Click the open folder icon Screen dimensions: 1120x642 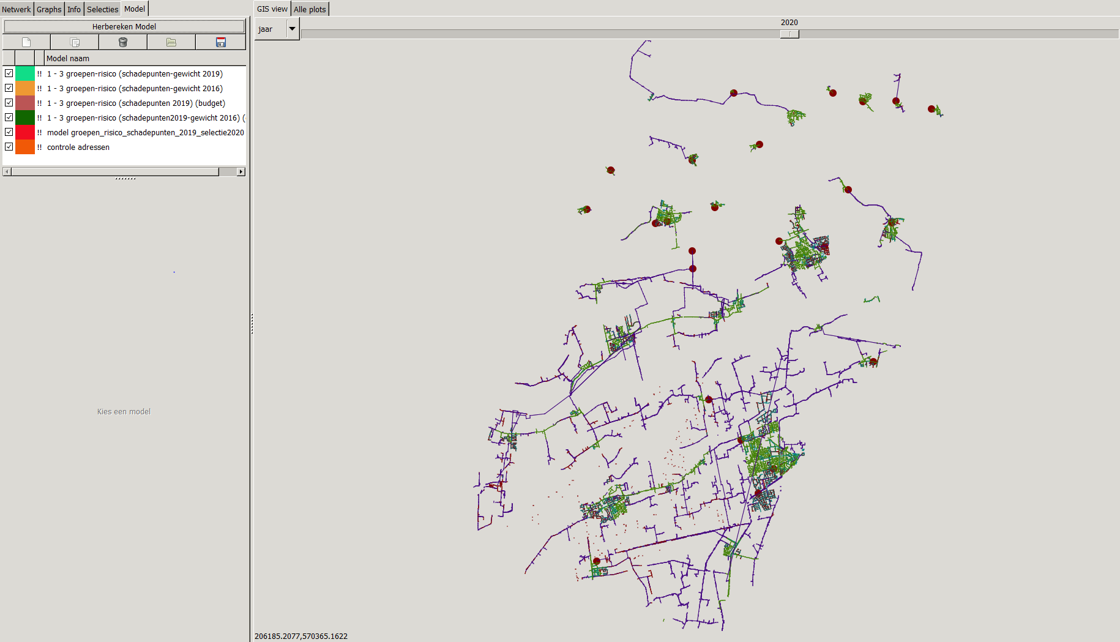click(171, 42)
